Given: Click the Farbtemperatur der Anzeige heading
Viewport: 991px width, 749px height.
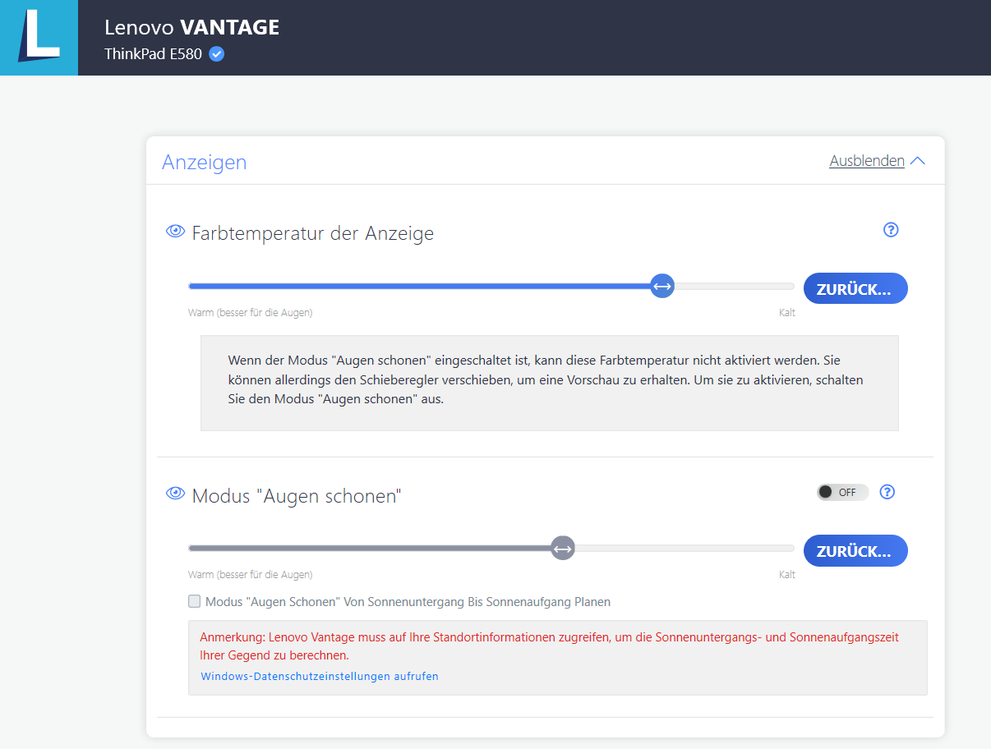Looking at the screenshot, I should point(313,233).
